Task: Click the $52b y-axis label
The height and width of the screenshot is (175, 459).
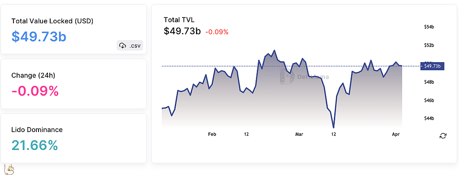Action: [429, 45]
